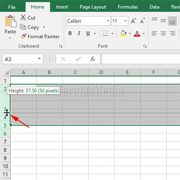Select row 11 header
The image size is (180, 180).
click(5, 174)
